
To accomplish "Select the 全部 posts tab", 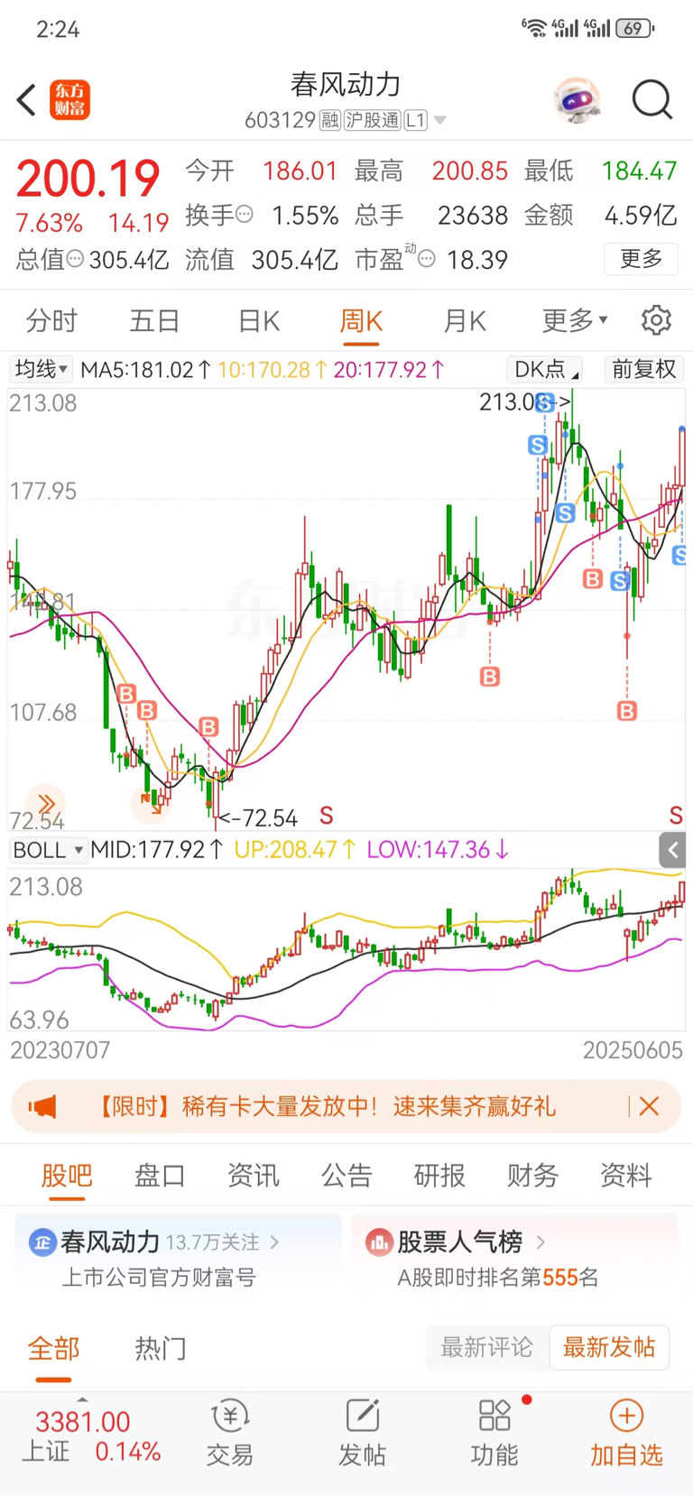I will point(53,1349).
